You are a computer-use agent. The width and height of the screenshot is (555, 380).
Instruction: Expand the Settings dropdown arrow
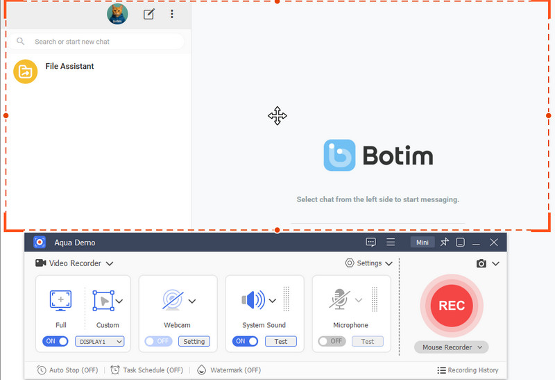(x=388, y=263)
